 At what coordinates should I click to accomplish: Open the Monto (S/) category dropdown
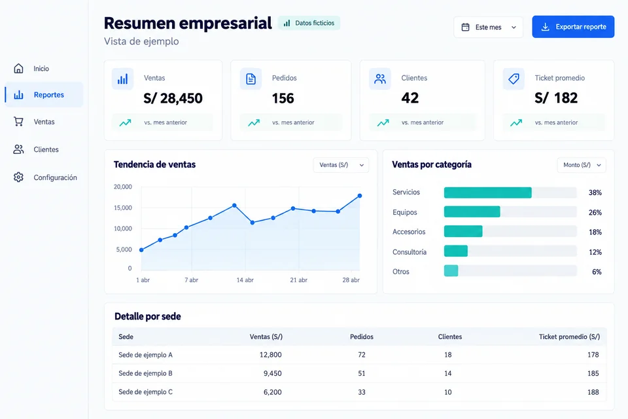[x=582, y=165]
